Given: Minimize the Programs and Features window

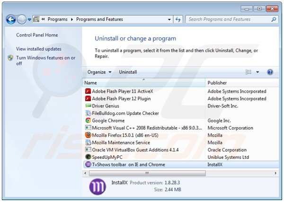Looking at the screenshot, I should 247,9.
